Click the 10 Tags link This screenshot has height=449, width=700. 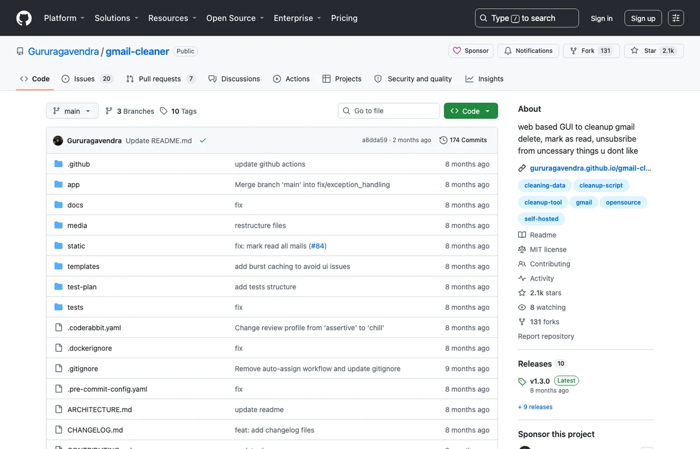178,111
